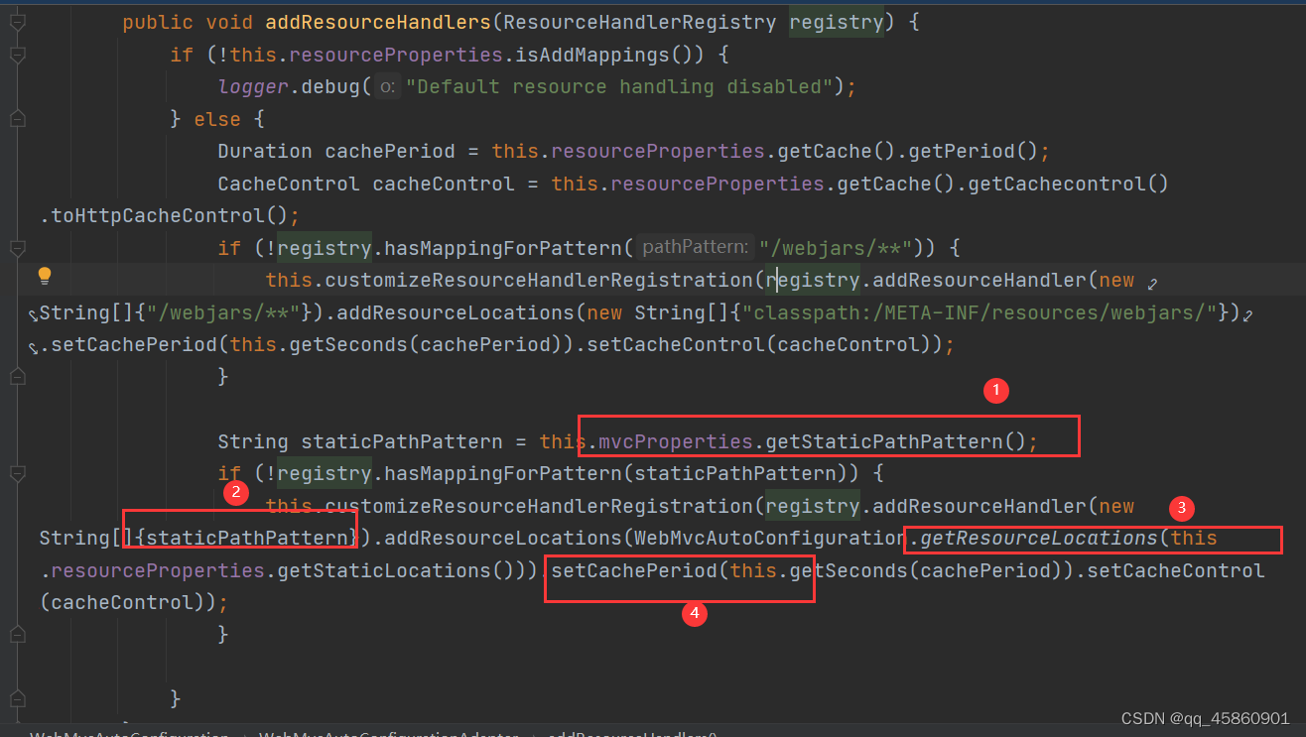
Task: Click WebMvcAutoConfiguration in the addResourceLocations call
Action: tap(769, 538)
